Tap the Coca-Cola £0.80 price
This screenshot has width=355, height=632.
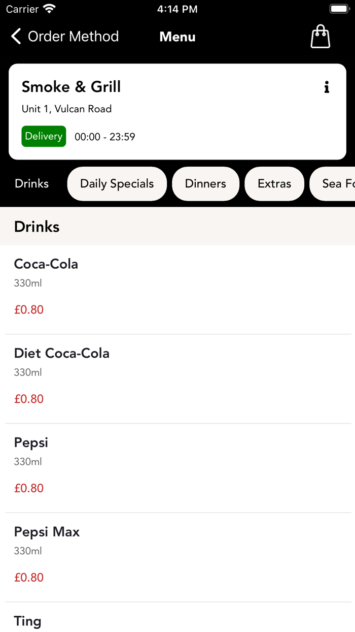29,310
